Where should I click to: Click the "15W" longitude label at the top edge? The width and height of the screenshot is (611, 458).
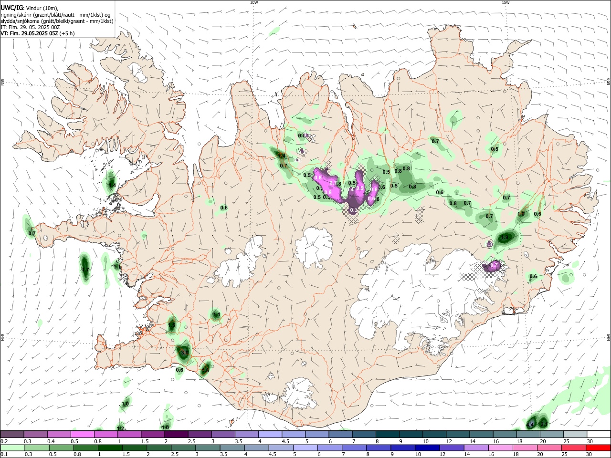tap(506, 2)
